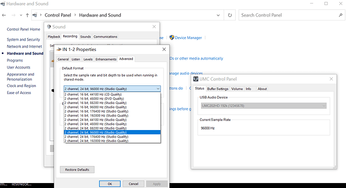
Task: Confirm with the OK button
Action: pyautogui.click(x=110, y=184)
